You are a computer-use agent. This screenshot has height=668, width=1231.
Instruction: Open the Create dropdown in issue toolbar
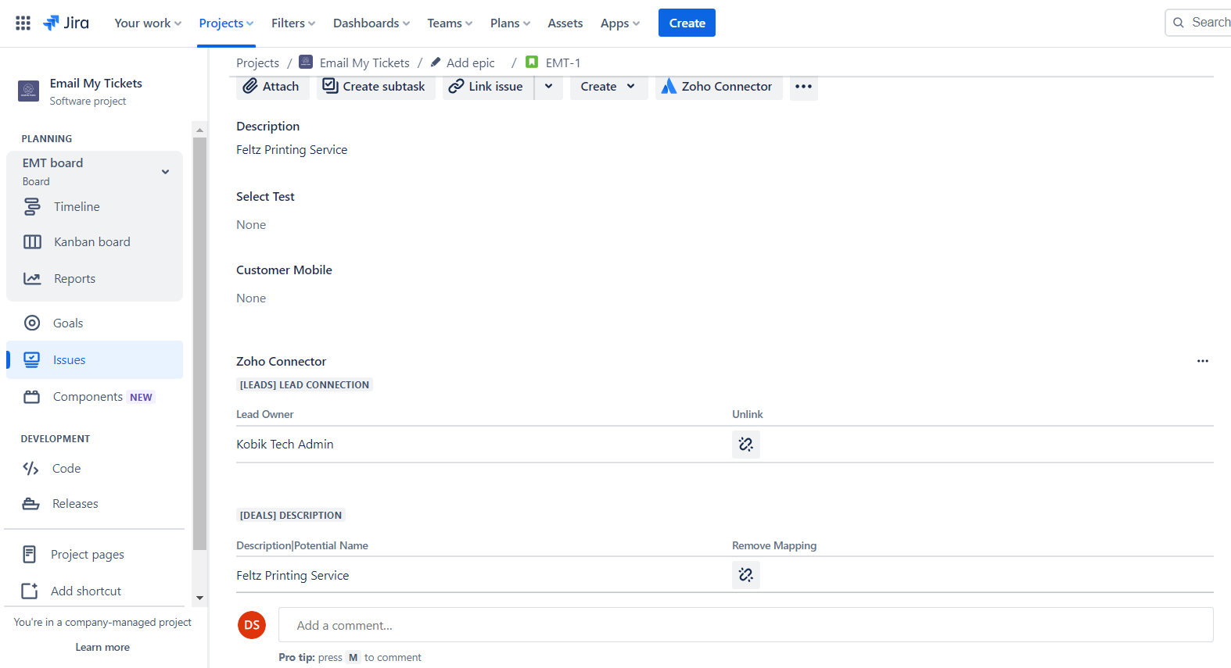(x=608, y=86)
